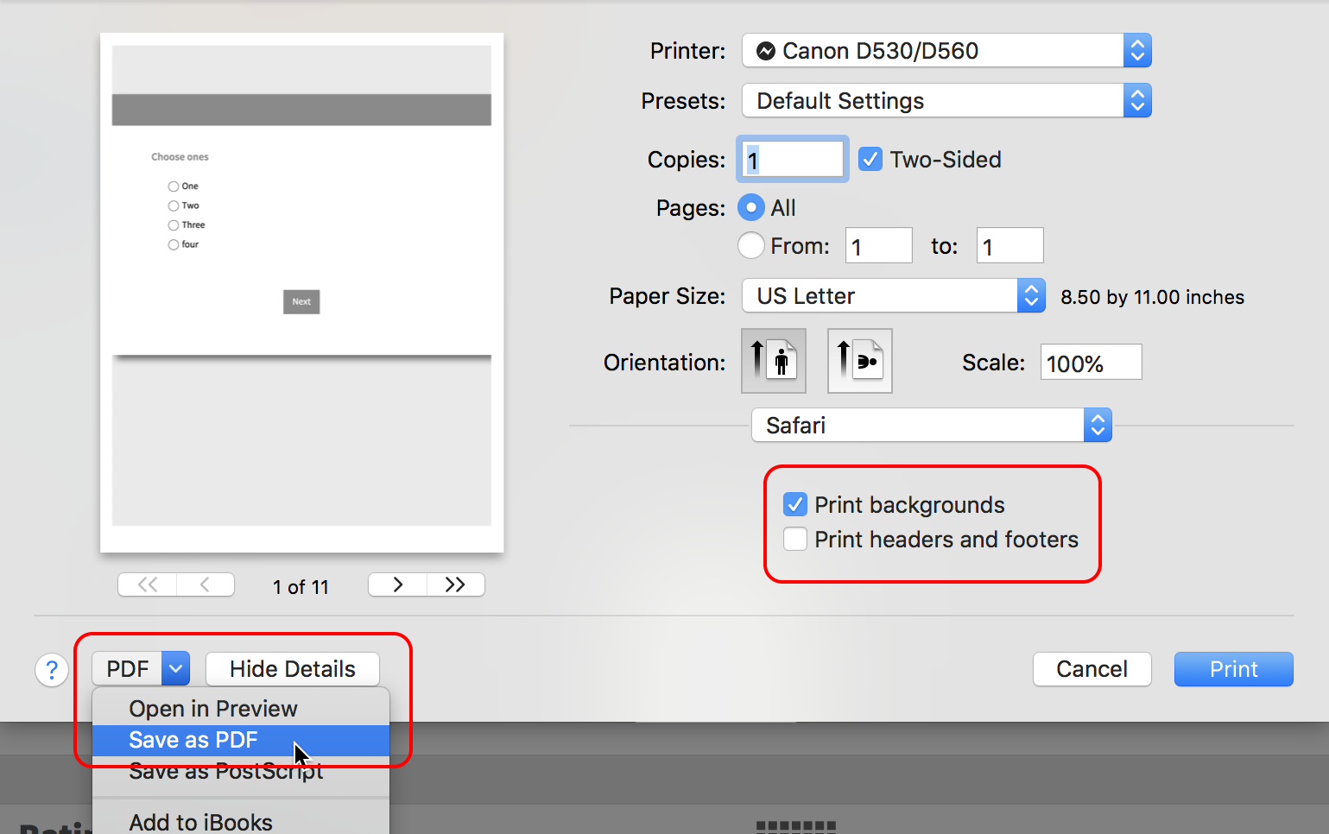Open the Printer dropdown Canon D530/D560

click(x=946, y=51)
